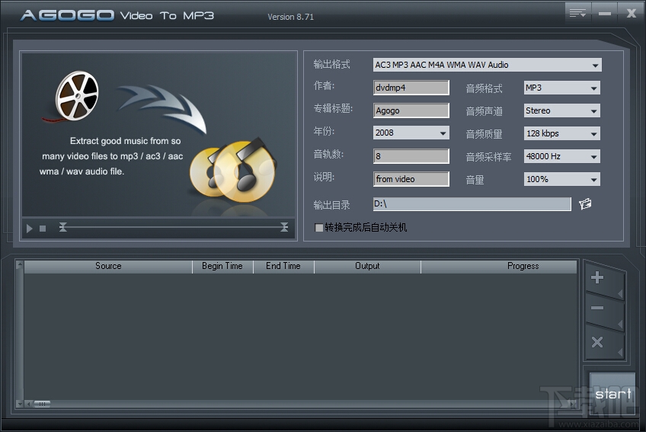Click the end trim marker on timeline
This screenshot has height=432, width=646.
pos(284,227)
